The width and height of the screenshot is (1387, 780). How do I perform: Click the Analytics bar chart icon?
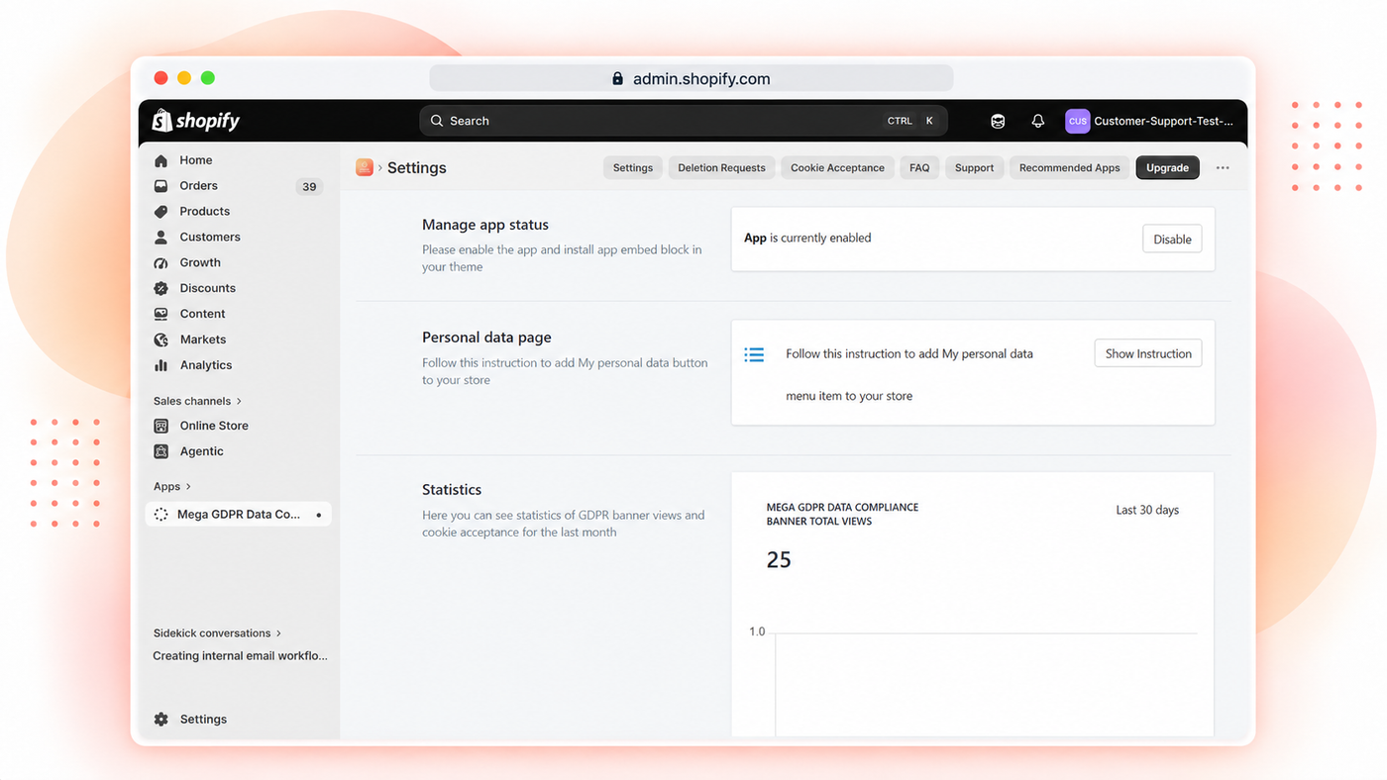coord(160,365)
